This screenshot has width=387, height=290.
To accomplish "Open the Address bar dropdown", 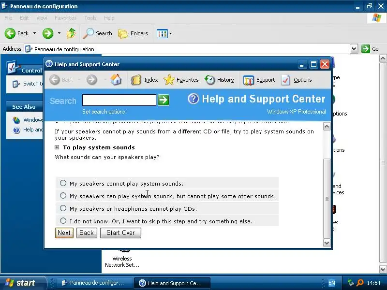I will click(x=354, y=49).
